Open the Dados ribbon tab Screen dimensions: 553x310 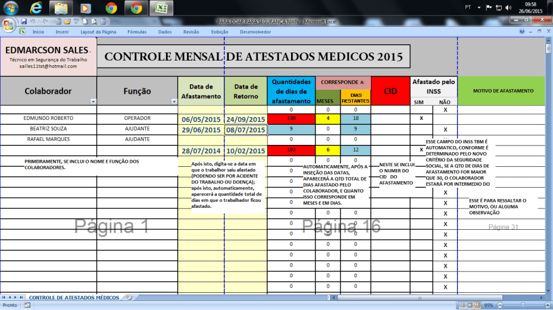165,31
